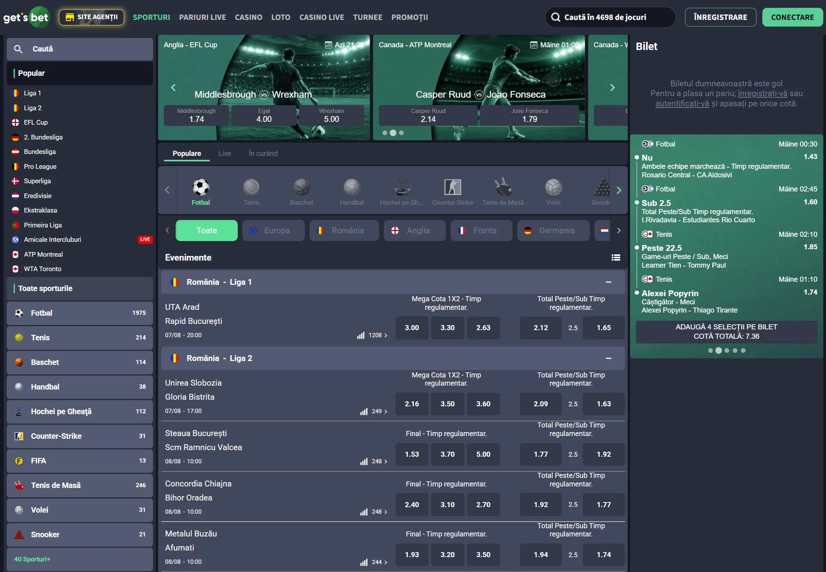Open the search magnifier in header
The image size is (826, 572).
(x=555, y=17)
